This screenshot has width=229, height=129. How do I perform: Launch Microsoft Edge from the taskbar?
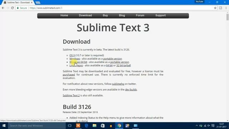pos(86,126)
